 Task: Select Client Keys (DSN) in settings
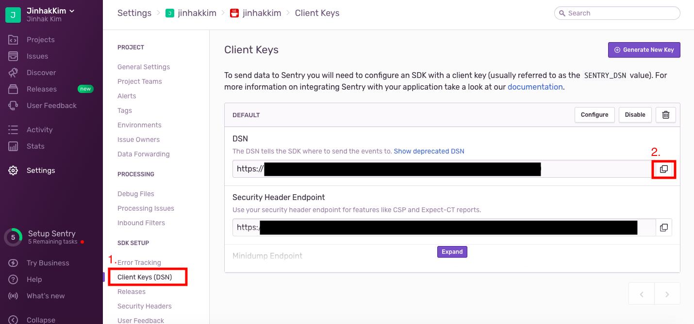click(x=145, y=277)
